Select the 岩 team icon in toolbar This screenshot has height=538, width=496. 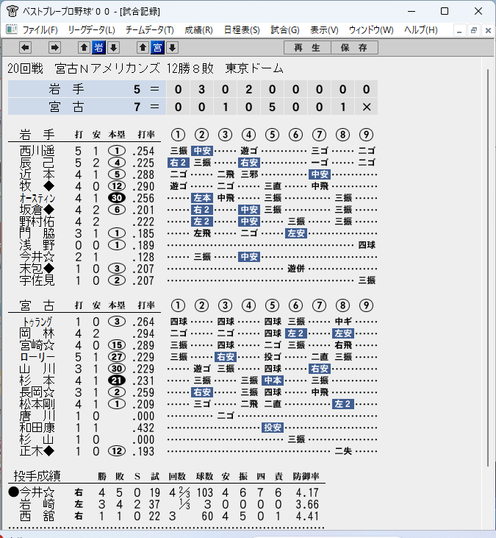click(x=98, y=47)
